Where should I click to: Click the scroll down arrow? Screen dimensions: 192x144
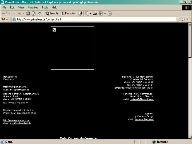190,137
